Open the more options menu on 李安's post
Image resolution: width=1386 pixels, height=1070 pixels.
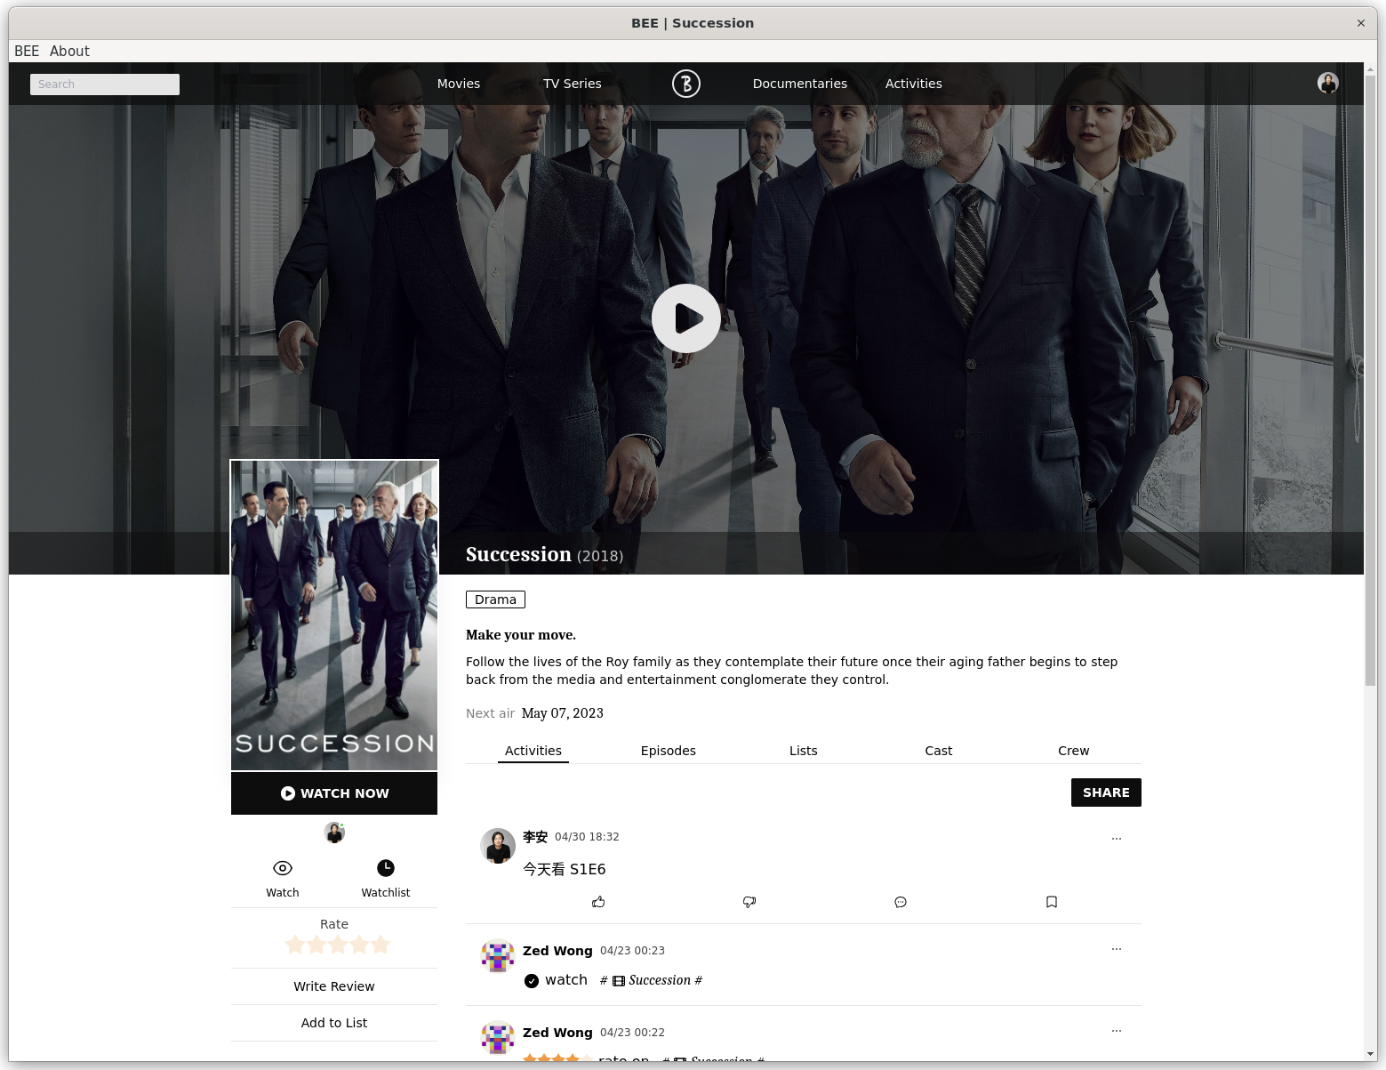[1117, 839]
